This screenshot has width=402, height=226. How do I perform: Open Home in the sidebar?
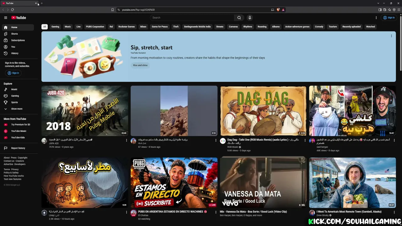[18, 27]
